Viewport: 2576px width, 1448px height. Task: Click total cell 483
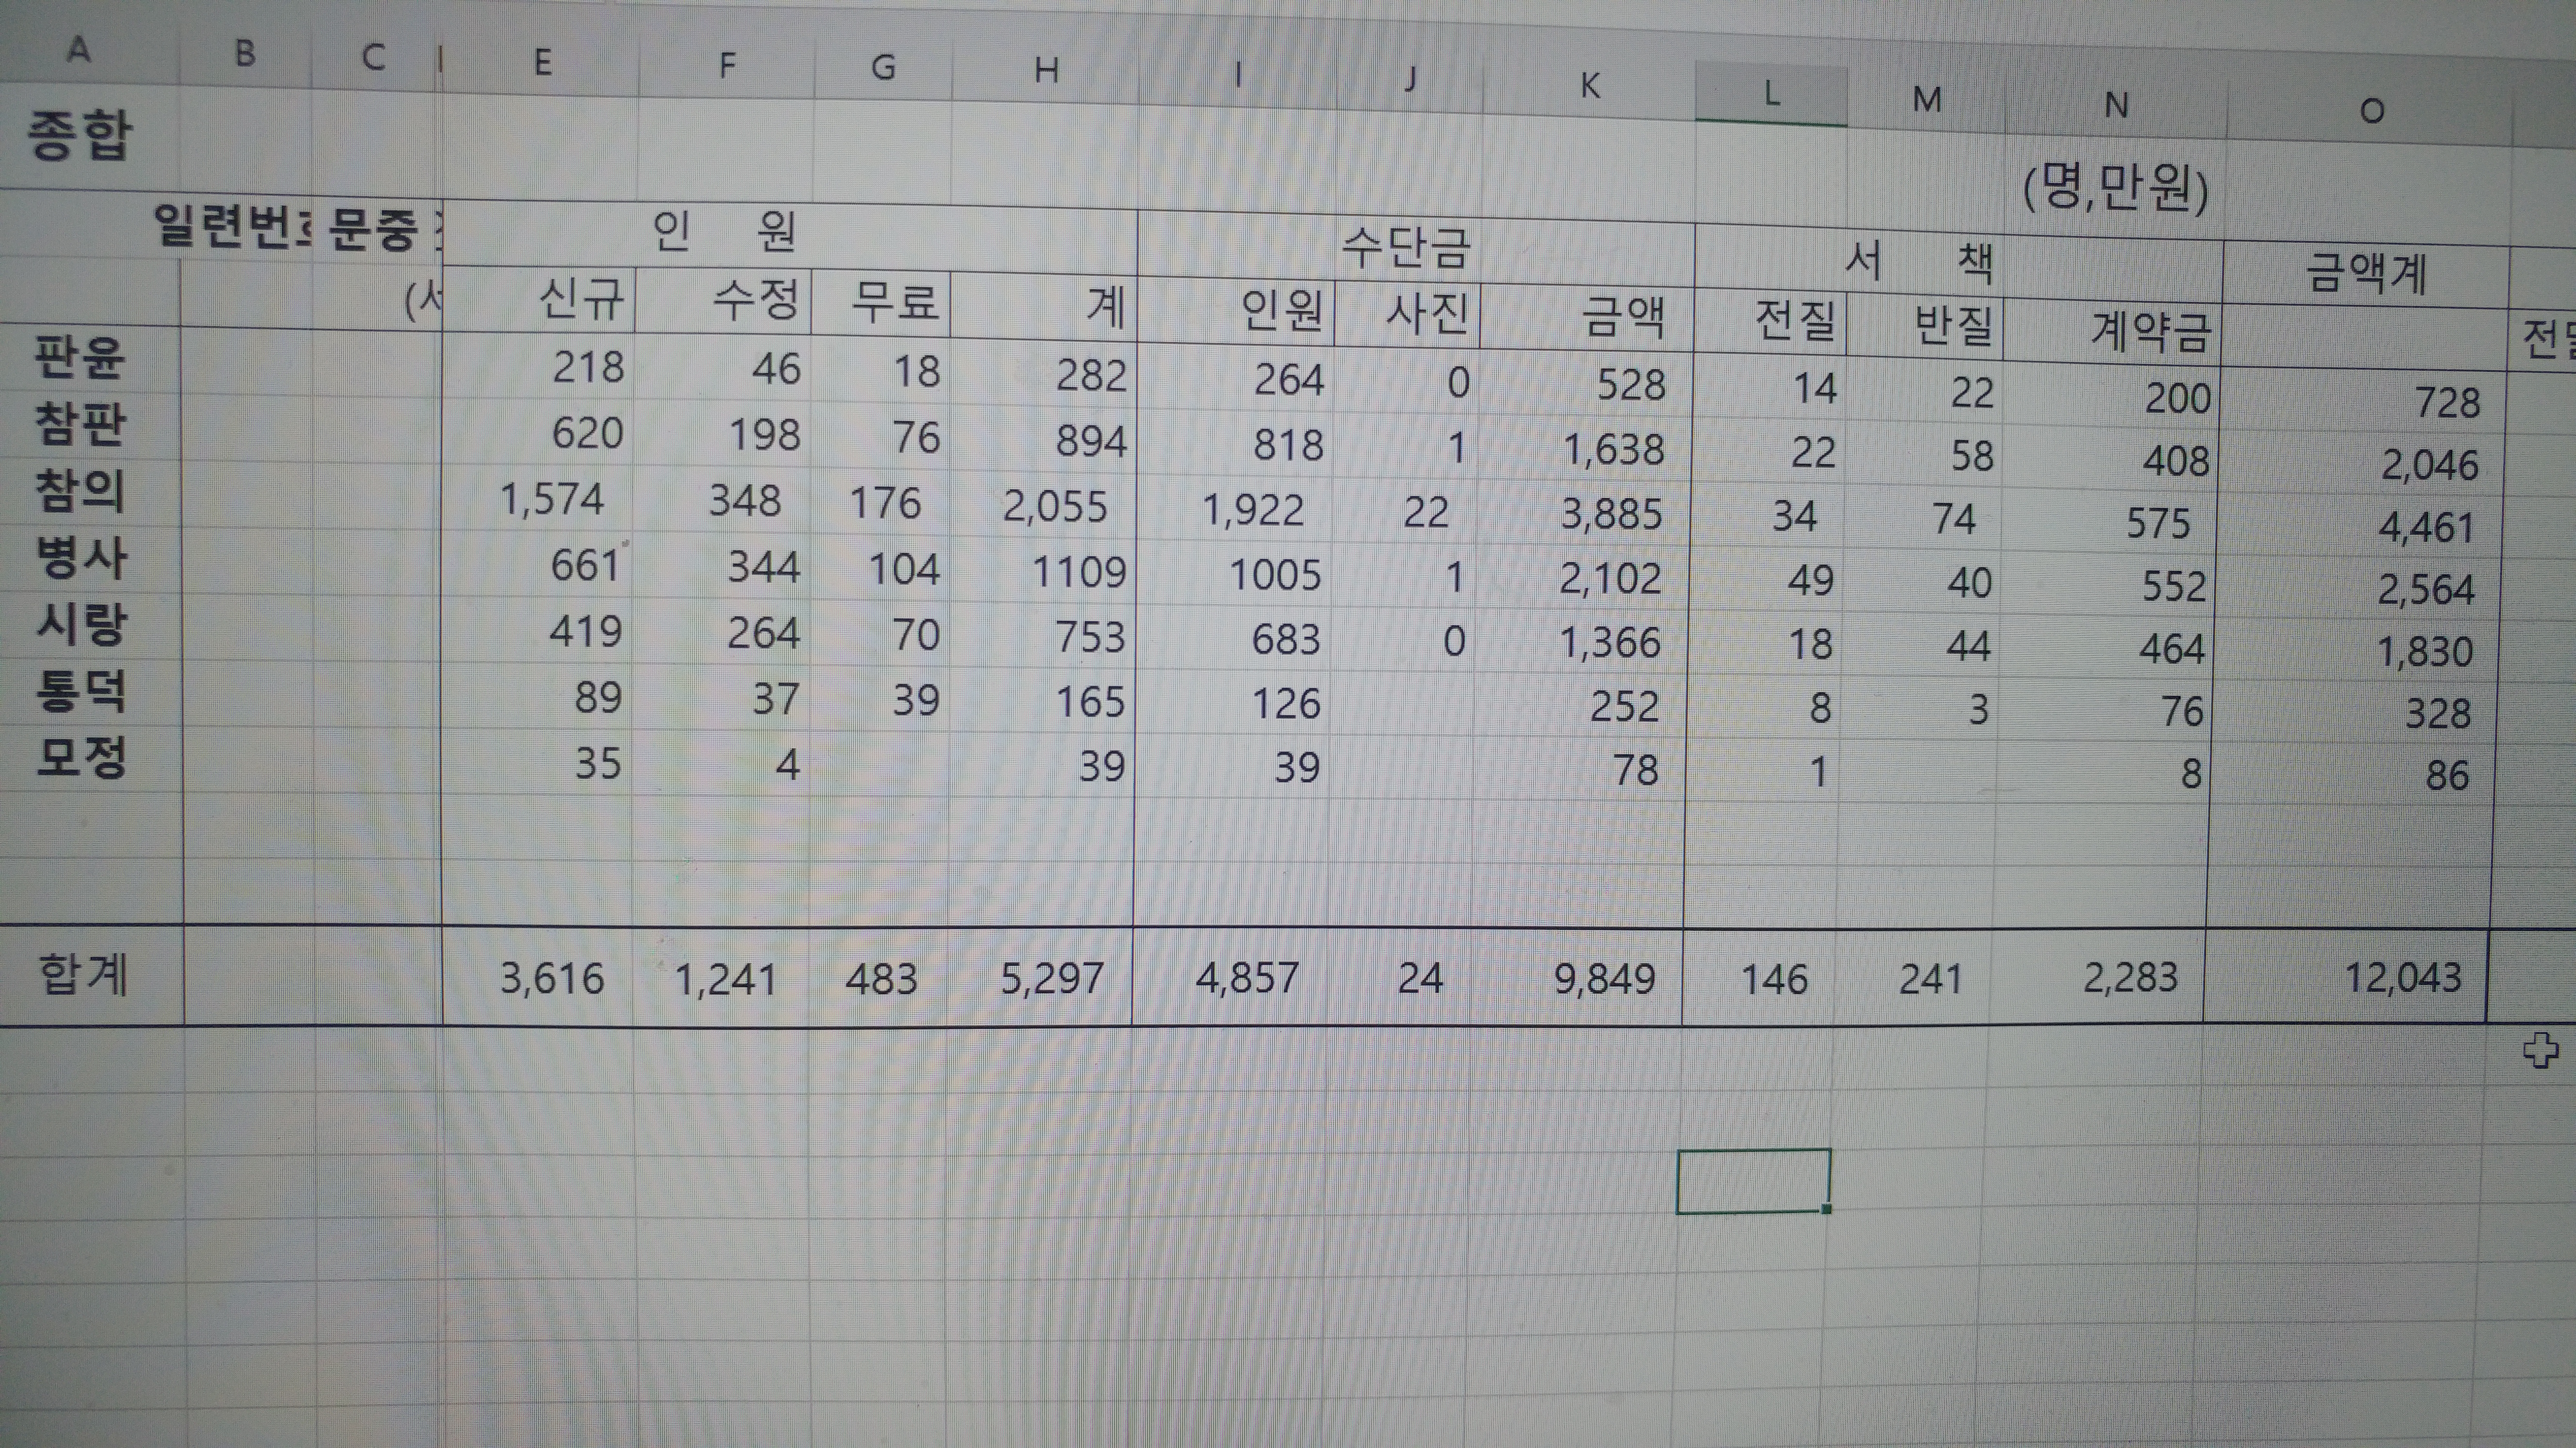(x=881, y=978)
